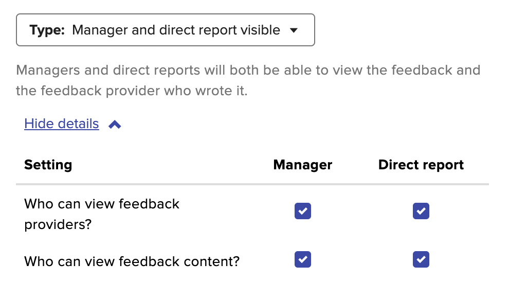Uncheck Direct report for viewing feedback providers
Image resolution: width=509 pixels, height=299 pixels.
click(x=421, y=211)
